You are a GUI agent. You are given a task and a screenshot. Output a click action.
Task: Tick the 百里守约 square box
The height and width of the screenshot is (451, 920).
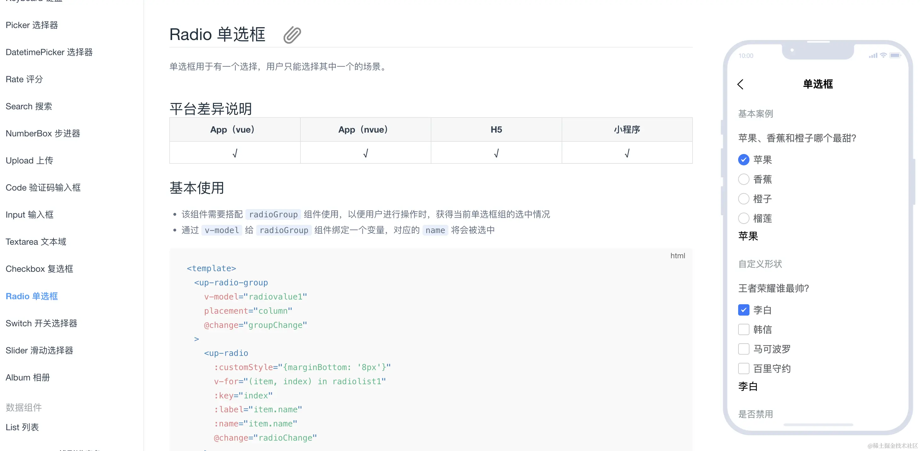[x=743, y=368]
